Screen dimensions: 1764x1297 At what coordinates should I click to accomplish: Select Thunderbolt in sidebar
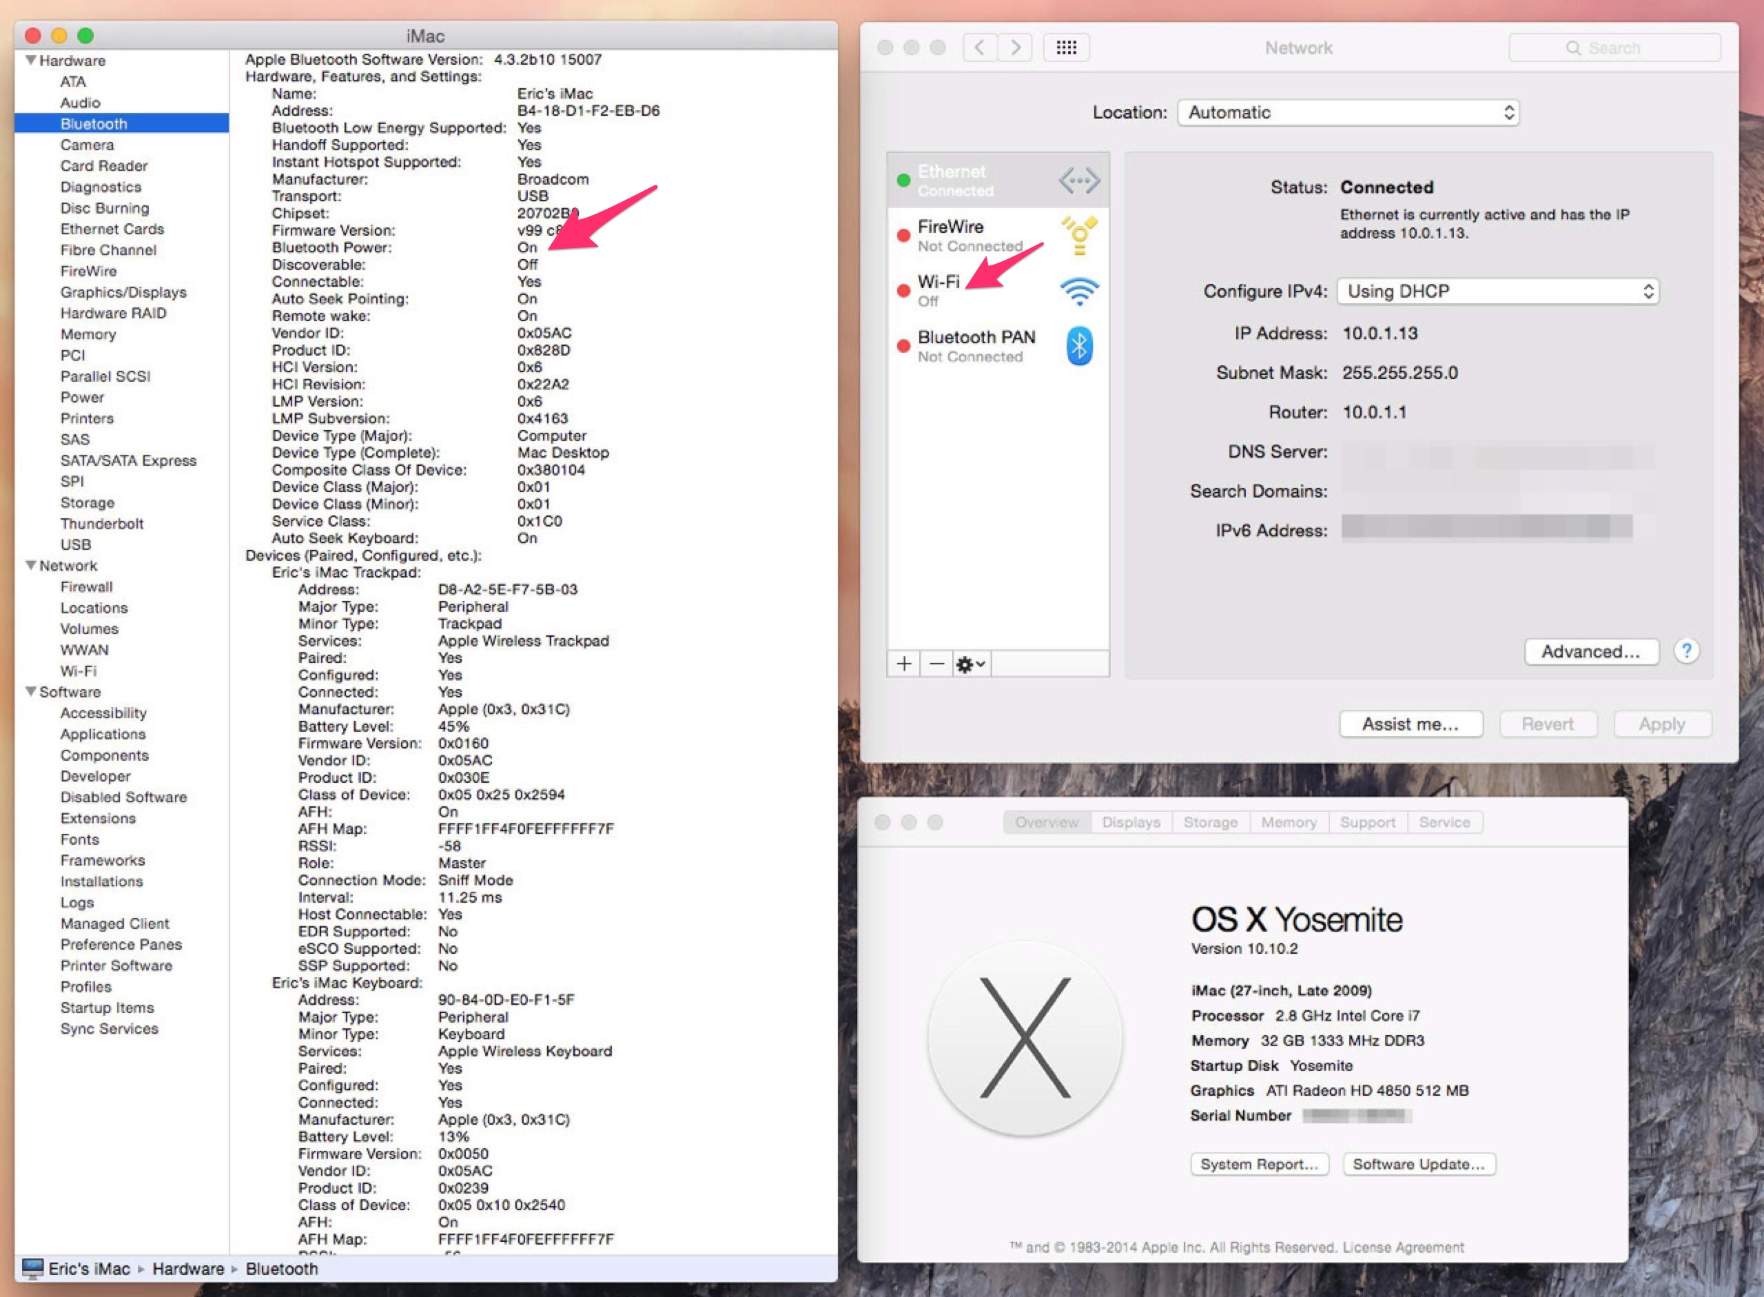pos(102,524)
